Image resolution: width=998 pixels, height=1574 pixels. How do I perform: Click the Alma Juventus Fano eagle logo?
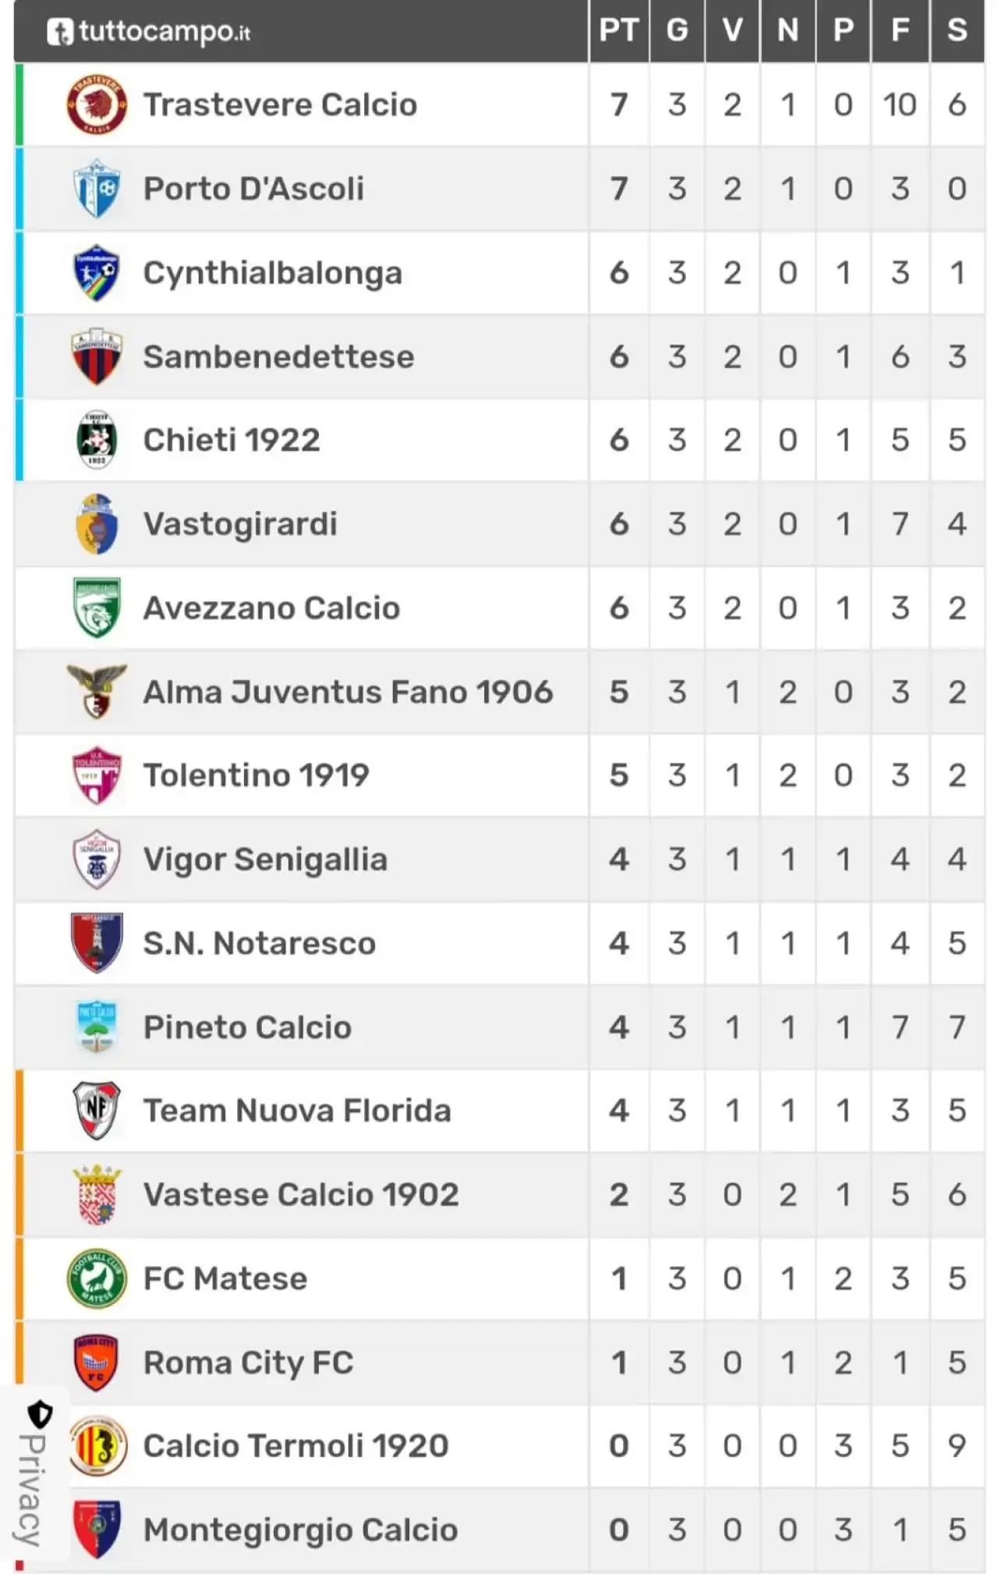point(97,692)
